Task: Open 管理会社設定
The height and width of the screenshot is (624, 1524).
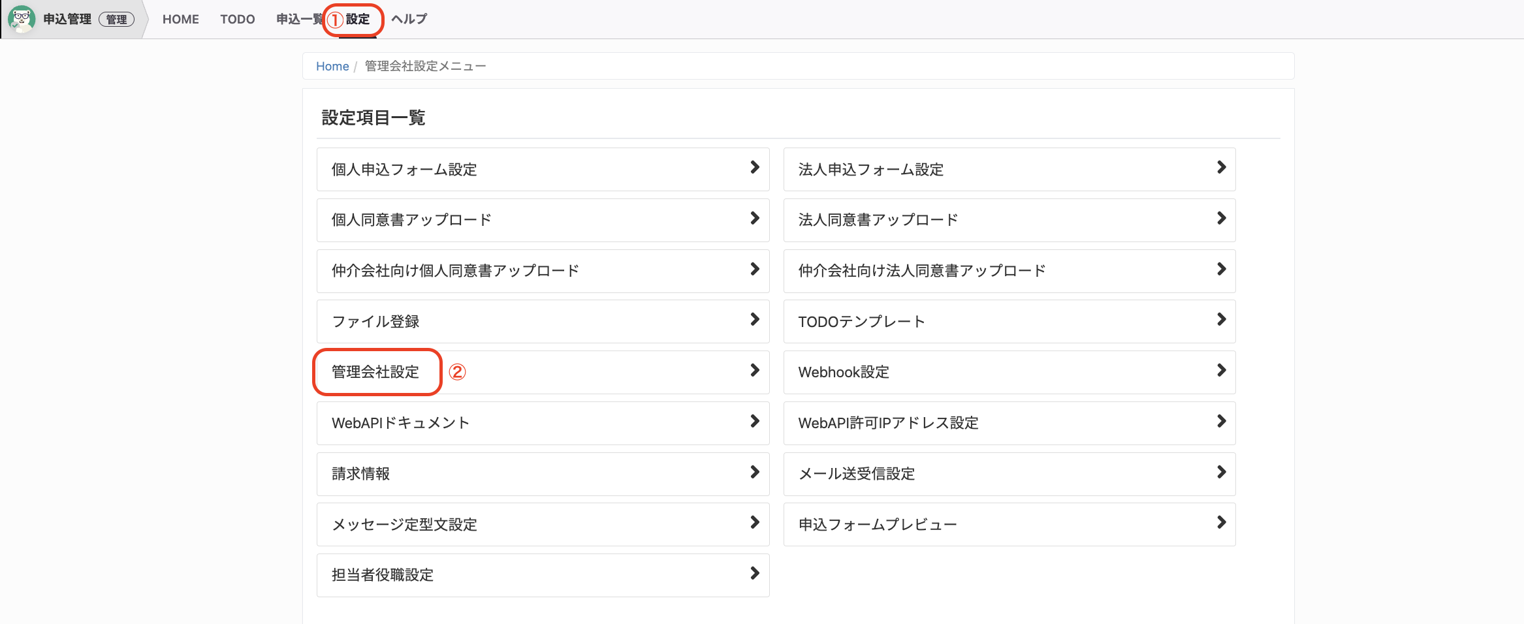Action: [x=543, y=372]
